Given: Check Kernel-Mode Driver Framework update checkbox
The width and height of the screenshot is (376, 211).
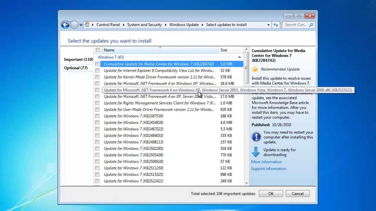Looking at the screenshot, I should [x=97, y=77].
